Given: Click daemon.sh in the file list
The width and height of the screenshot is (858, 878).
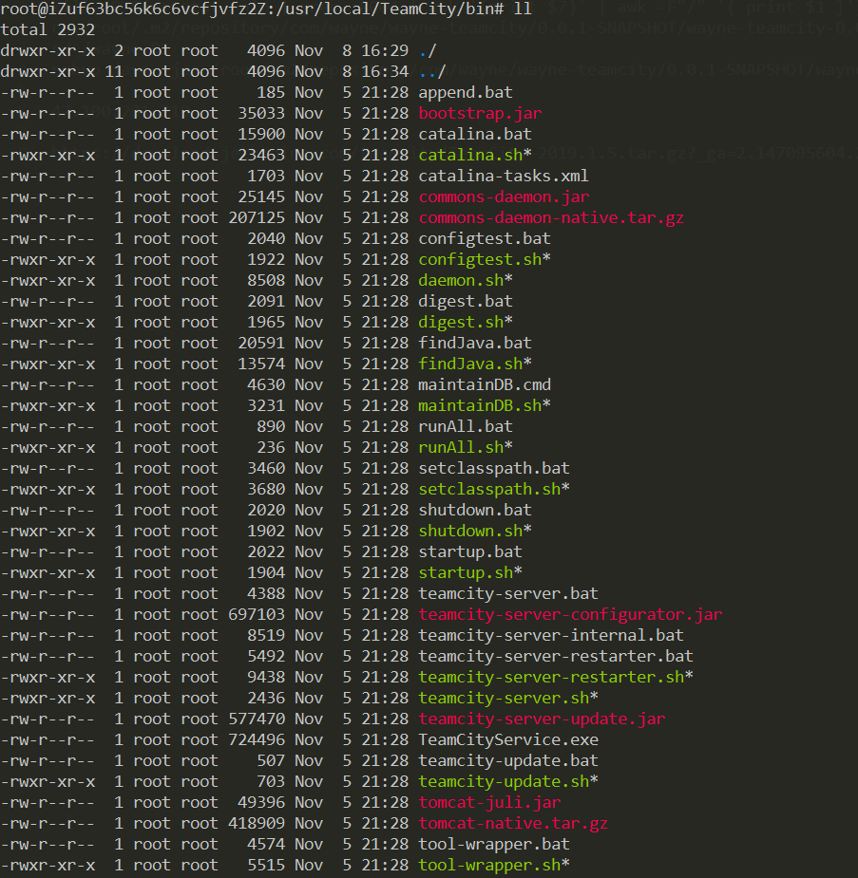Looking at the screenshot, I should (x=461, y=281).
